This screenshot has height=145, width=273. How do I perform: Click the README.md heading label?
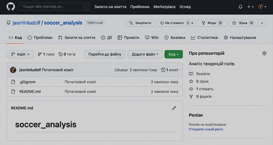[x=22, y=108]
